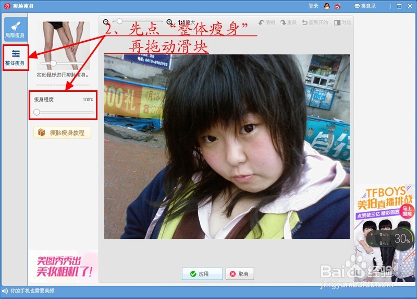This screenshot has width=417, height=299.
Task: Click 登录 login link
Action: click(x=313, y=6)
